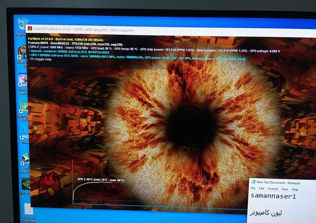Open the NVIDIA desktop shortcut icon
Viewport: 316px width, 223px height.
pyautogui.click(x=25, y=184)
